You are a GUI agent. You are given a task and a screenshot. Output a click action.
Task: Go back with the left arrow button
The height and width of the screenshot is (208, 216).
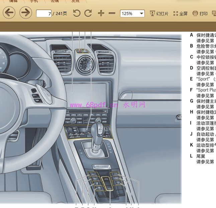[x=9, y=13]
